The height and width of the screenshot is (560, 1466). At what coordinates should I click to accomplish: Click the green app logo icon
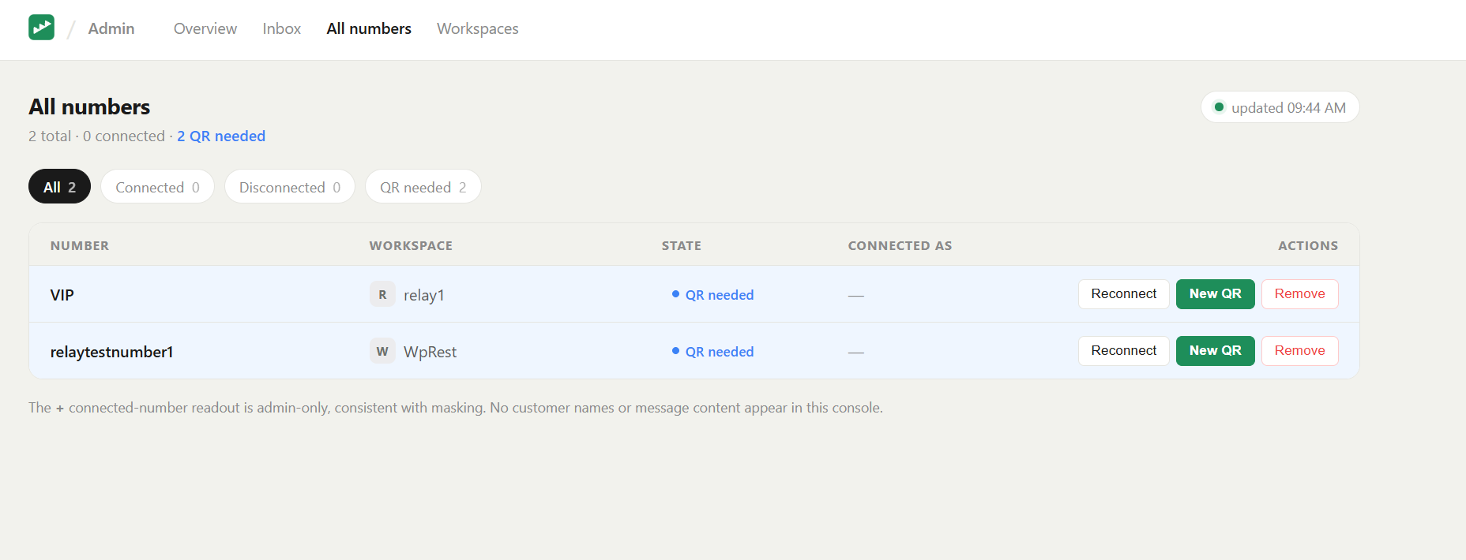(x=41, y=28)
